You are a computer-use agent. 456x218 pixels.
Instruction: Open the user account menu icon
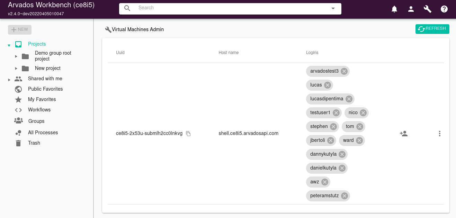411,9
